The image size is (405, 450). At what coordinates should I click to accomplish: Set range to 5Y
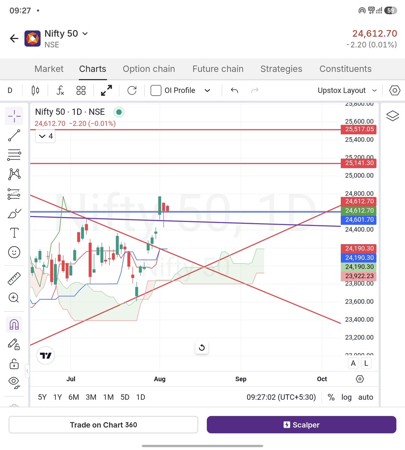point(42,397)
